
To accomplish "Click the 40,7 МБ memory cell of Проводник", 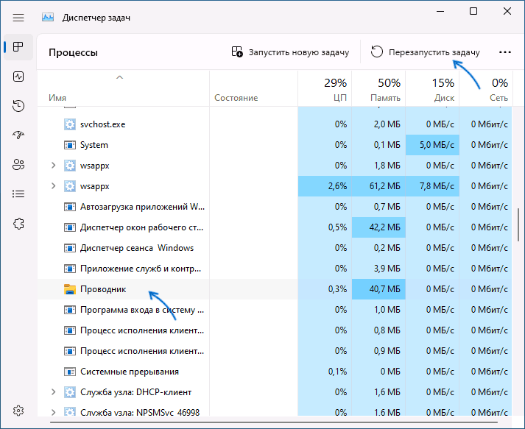I will (x=378, y=289).
